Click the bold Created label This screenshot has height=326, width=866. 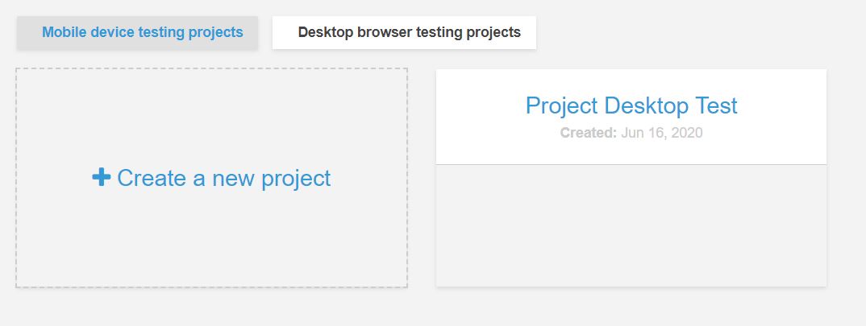[588, 133]
